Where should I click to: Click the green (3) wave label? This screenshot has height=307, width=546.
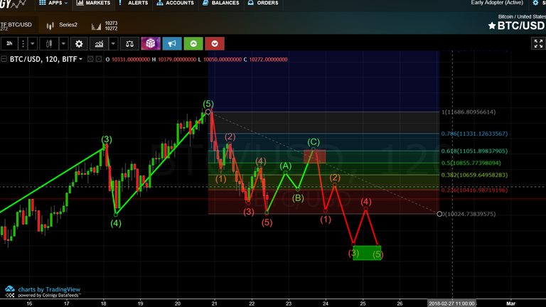(x=107, y=139)
